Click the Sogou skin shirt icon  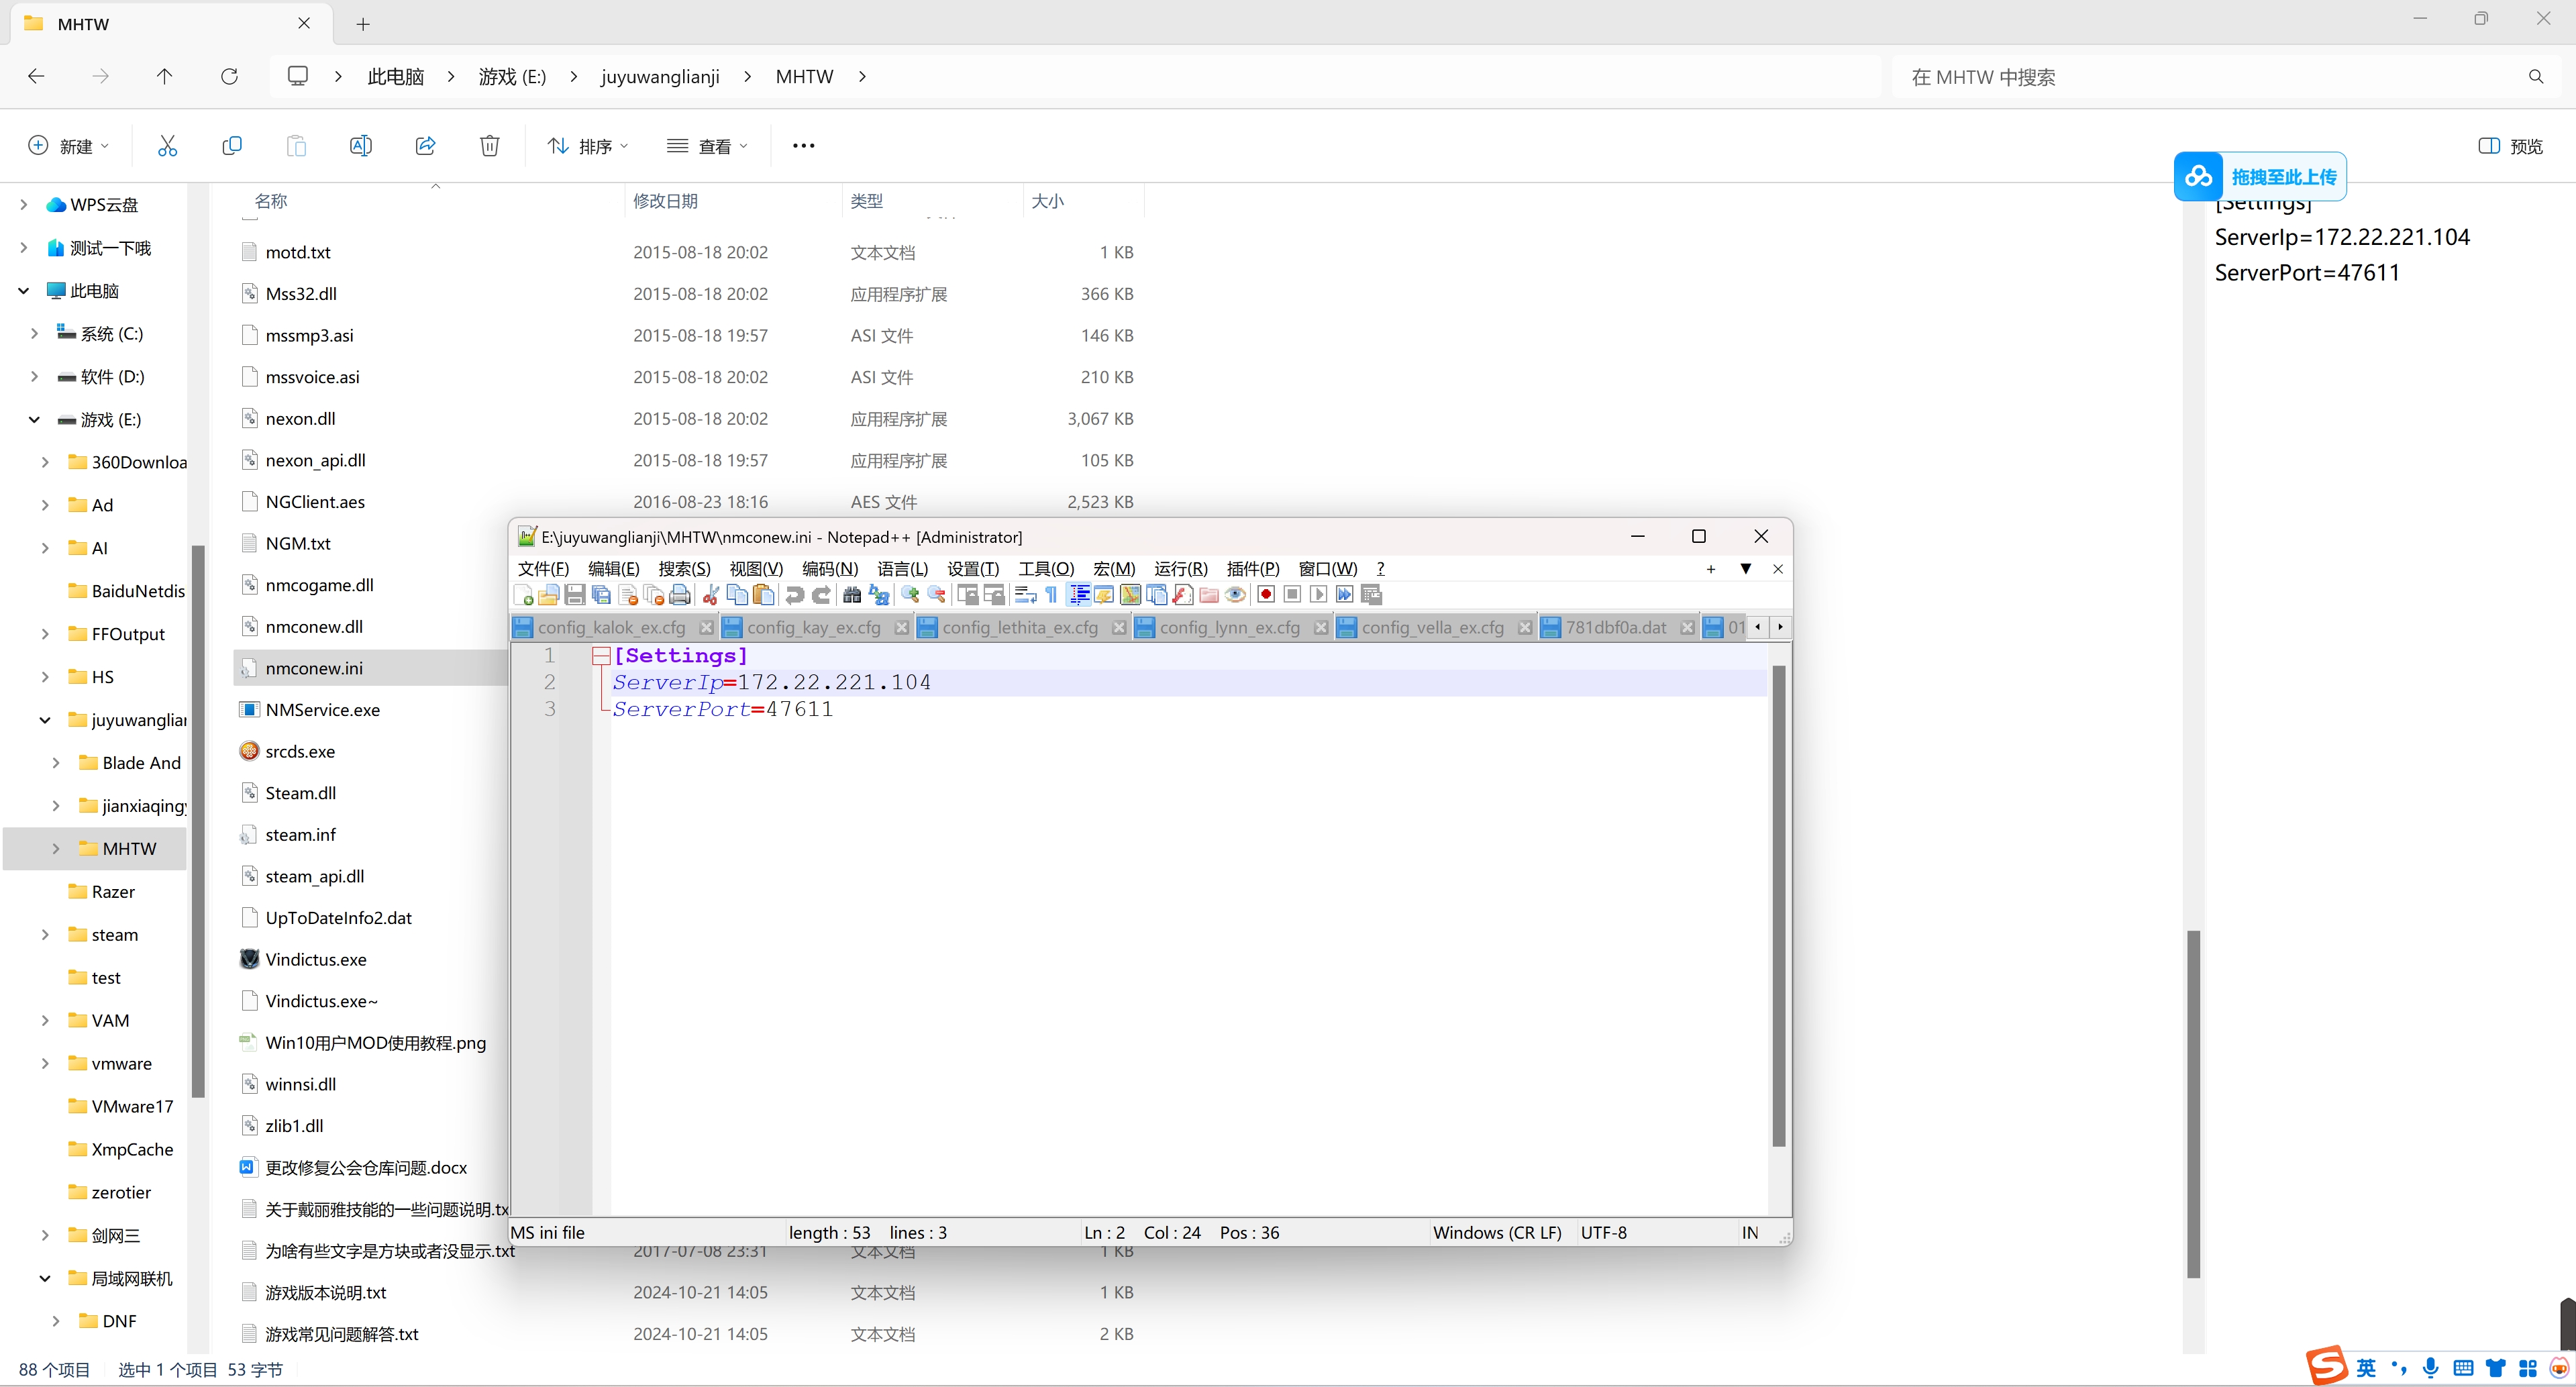coord(2496,1368)
